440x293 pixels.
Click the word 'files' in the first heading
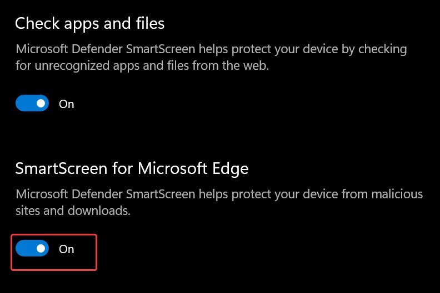pyautogui.click(x=146, y=23)
